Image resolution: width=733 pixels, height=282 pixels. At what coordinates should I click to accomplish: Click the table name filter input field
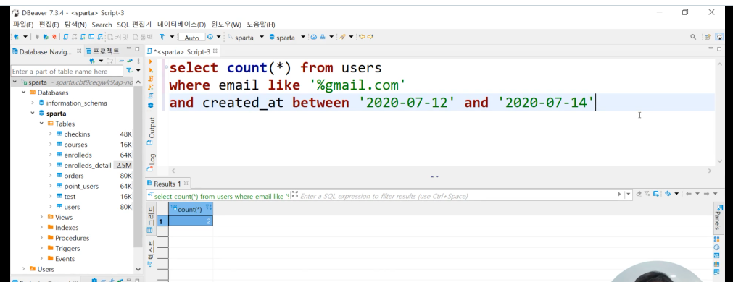[x=67, y=72]
